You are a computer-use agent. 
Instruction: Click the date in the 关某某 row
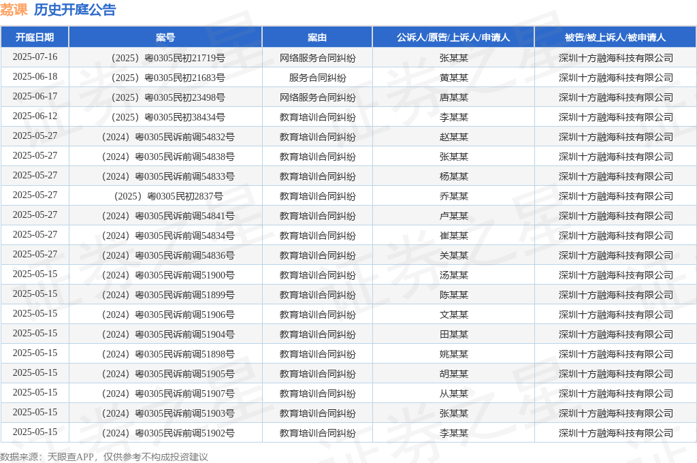pos(35,255)
